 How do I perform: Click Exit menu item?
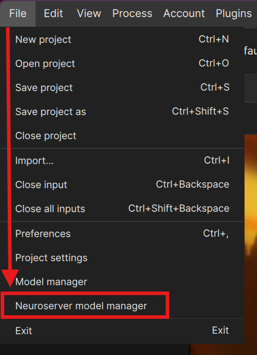[122, 331]
